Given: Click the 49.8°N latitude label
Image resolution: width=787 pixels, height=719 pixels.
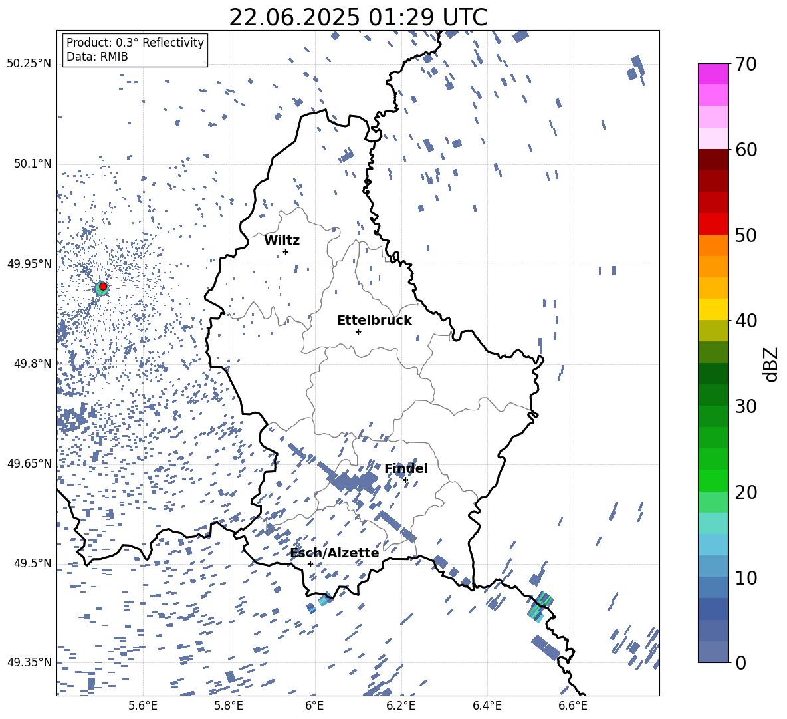Looking at the screenshot, I should click(x=32, y=364).
